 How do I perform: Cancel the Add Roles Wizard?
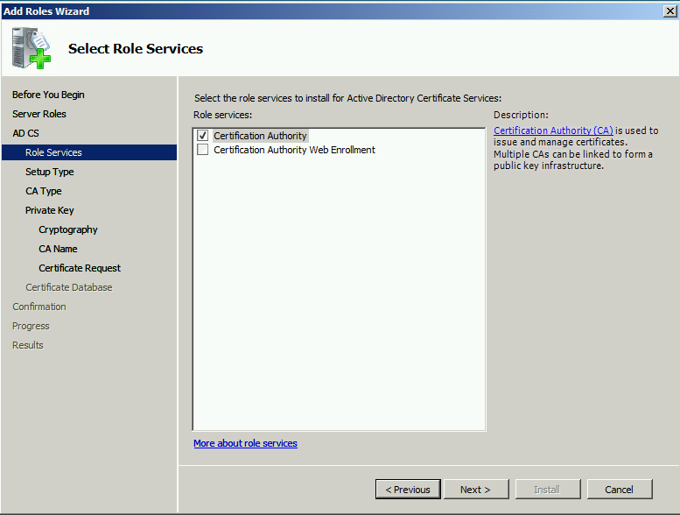tap(620, 490)
